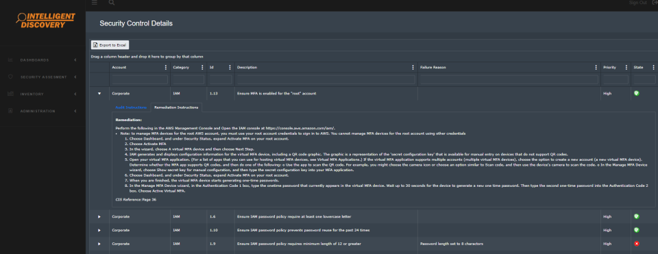The height and width of the screenshot is (254, 658).
Task: Click the 'Security Control Details' page heading
Action: [136, 23]
